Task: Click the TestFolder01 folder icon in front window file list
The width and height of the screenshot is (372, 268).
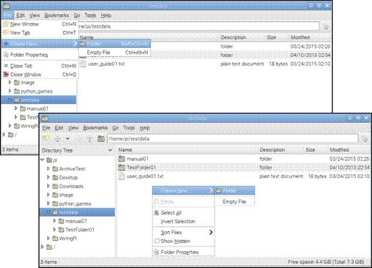Action: (122, 167)
